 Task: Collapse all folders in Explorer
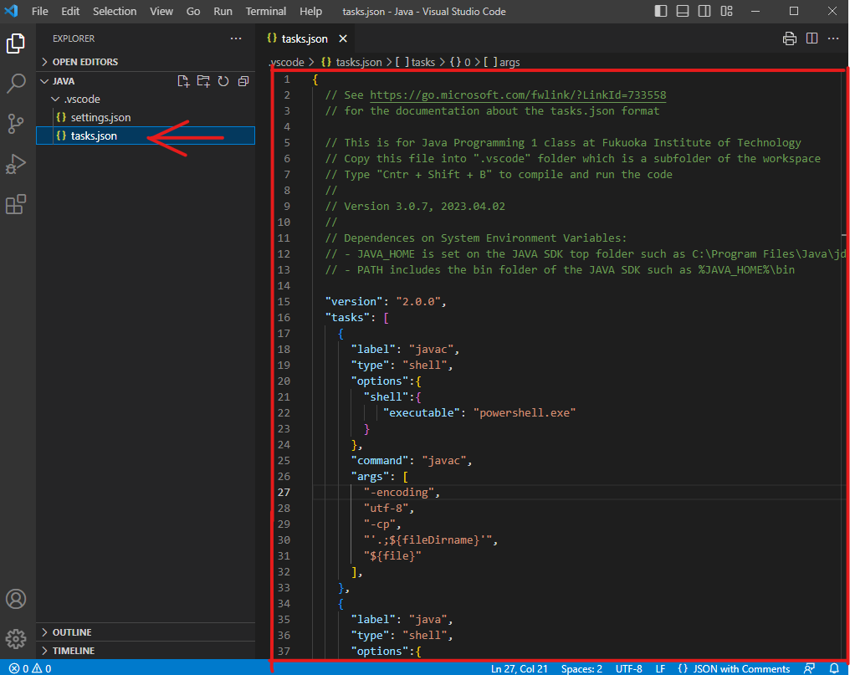click(243, 81)
